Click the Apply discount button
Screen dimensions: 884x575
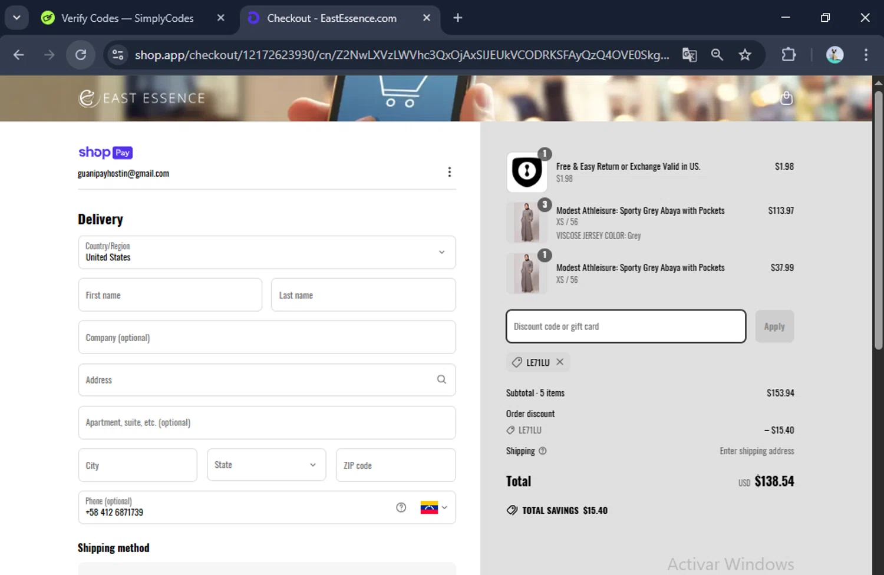click(x=774, y=326)
